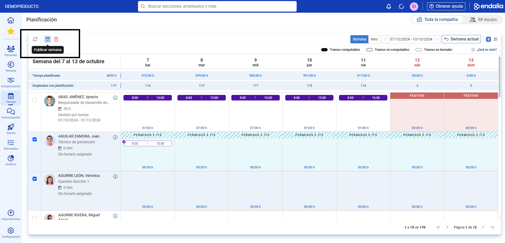
Task: Click Semana actual button
Action: coord(461,39)
